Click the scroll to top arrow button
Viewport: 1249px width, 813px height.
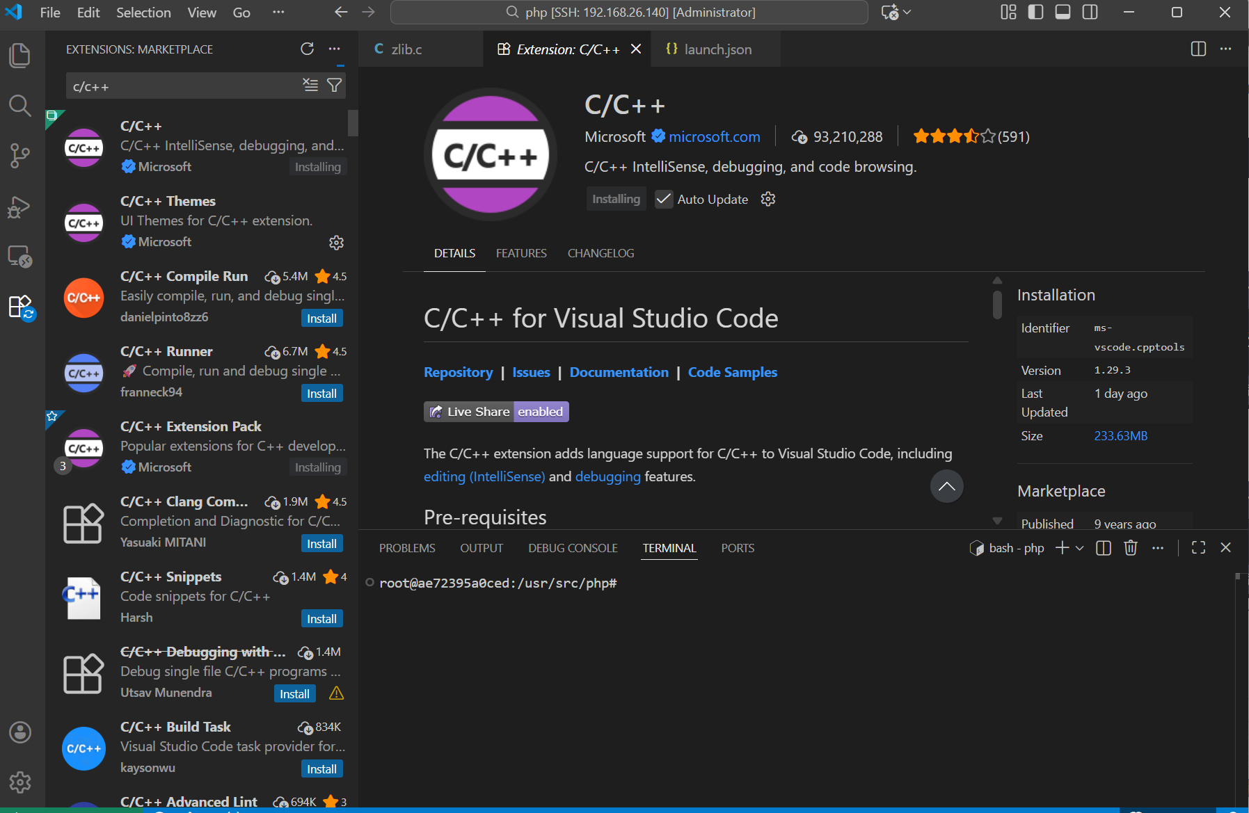tap(947, 486)
